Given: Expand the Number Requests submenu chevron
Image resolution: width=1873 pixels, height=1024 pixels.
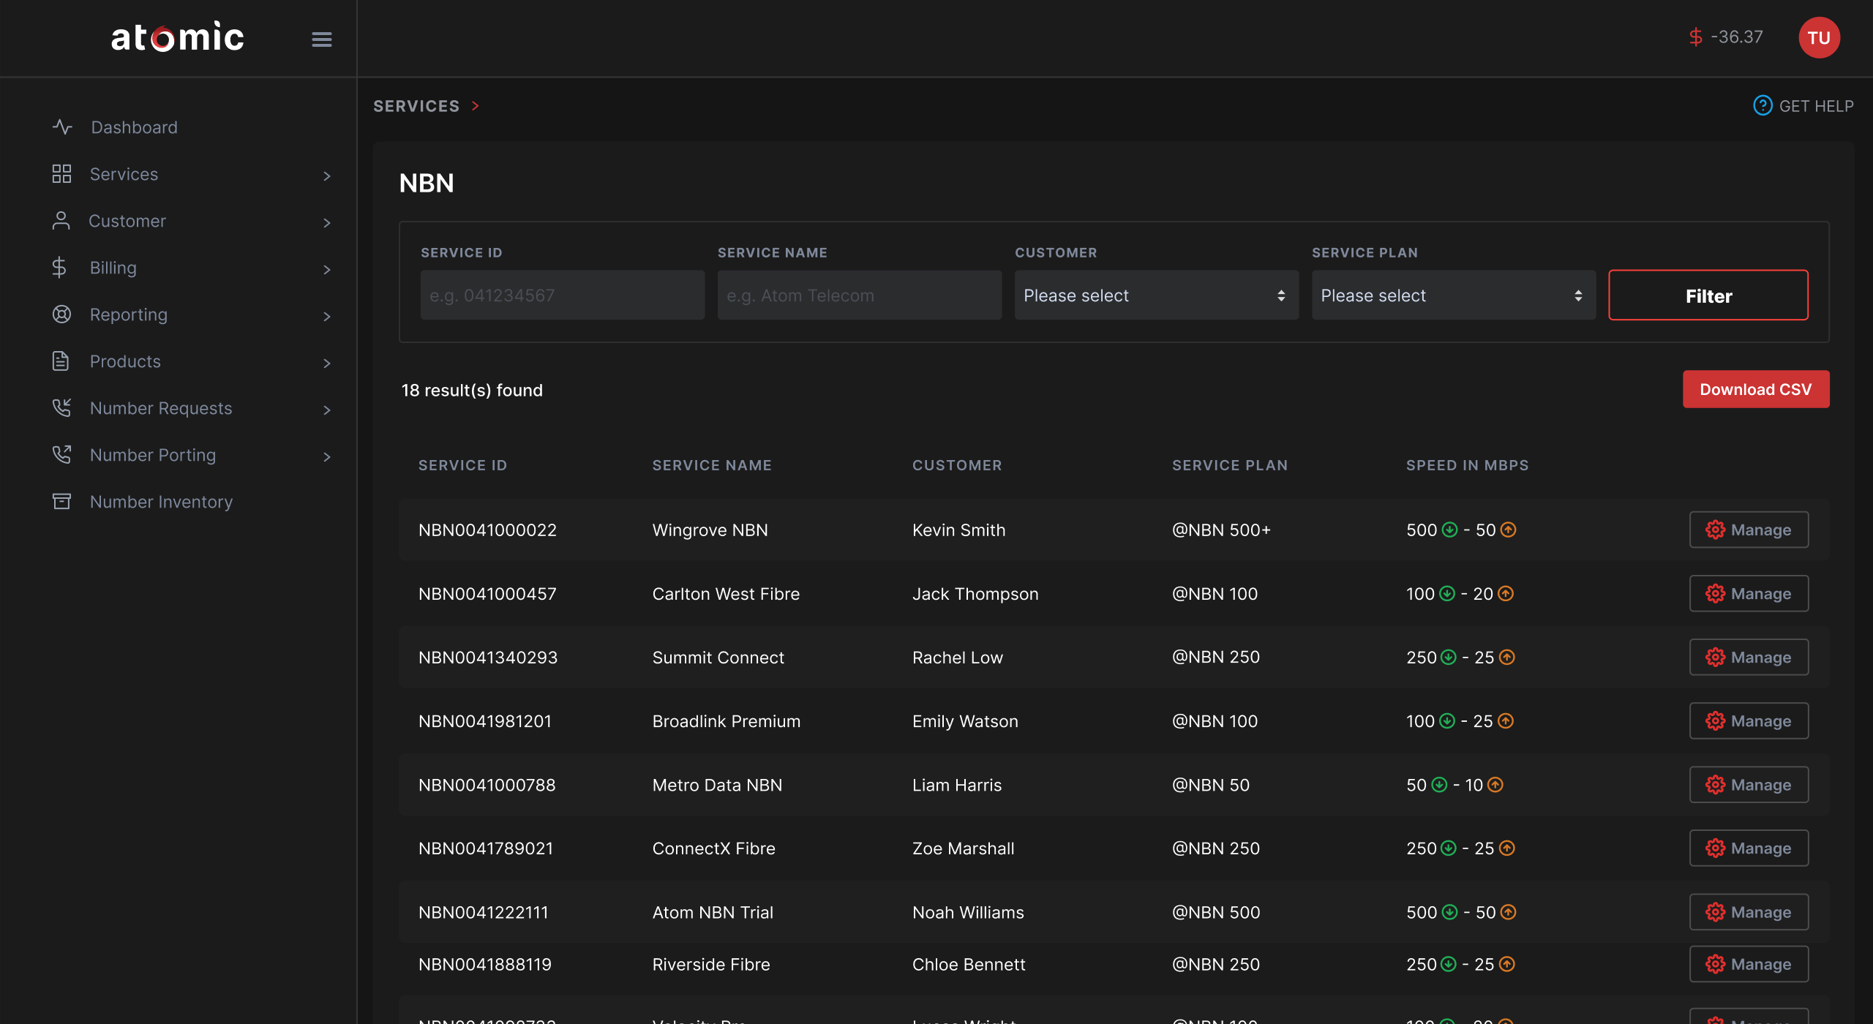Looking at the screenshot, I should (x=327, y=410).
